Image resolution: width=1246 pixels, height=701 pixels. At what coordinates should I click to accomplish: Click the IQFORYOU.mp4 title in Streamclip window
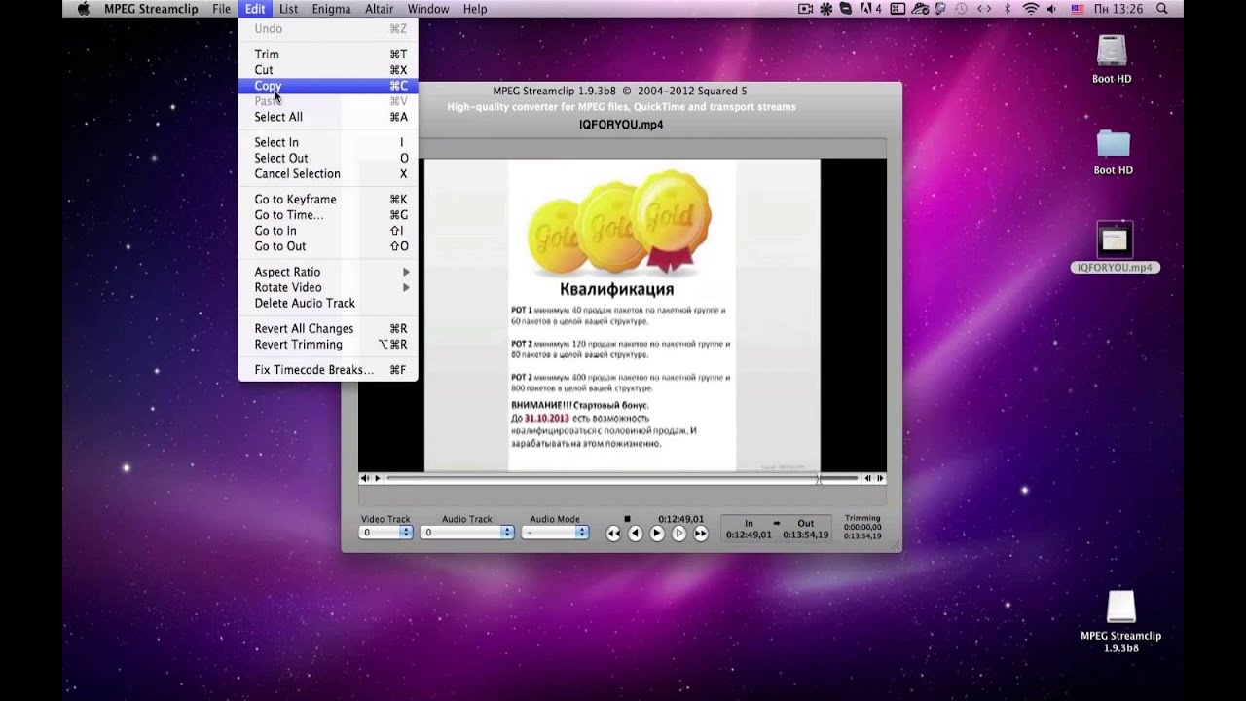tap(621, 125)
